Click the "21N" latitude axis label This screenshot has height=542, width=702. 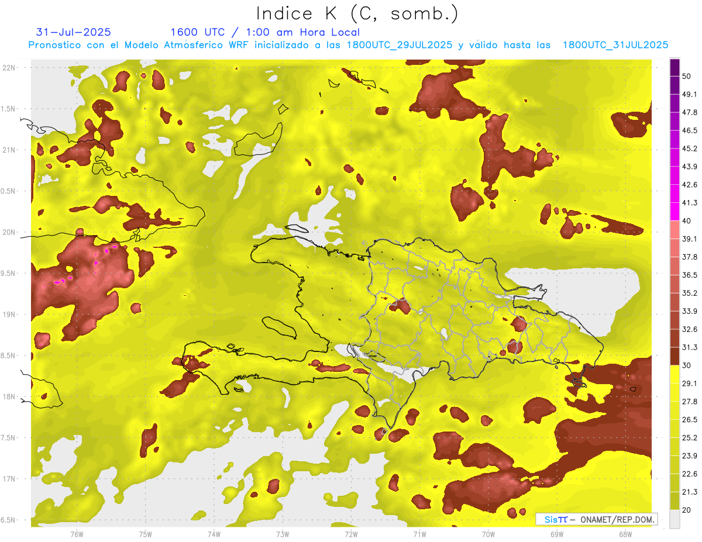(9, 150)
